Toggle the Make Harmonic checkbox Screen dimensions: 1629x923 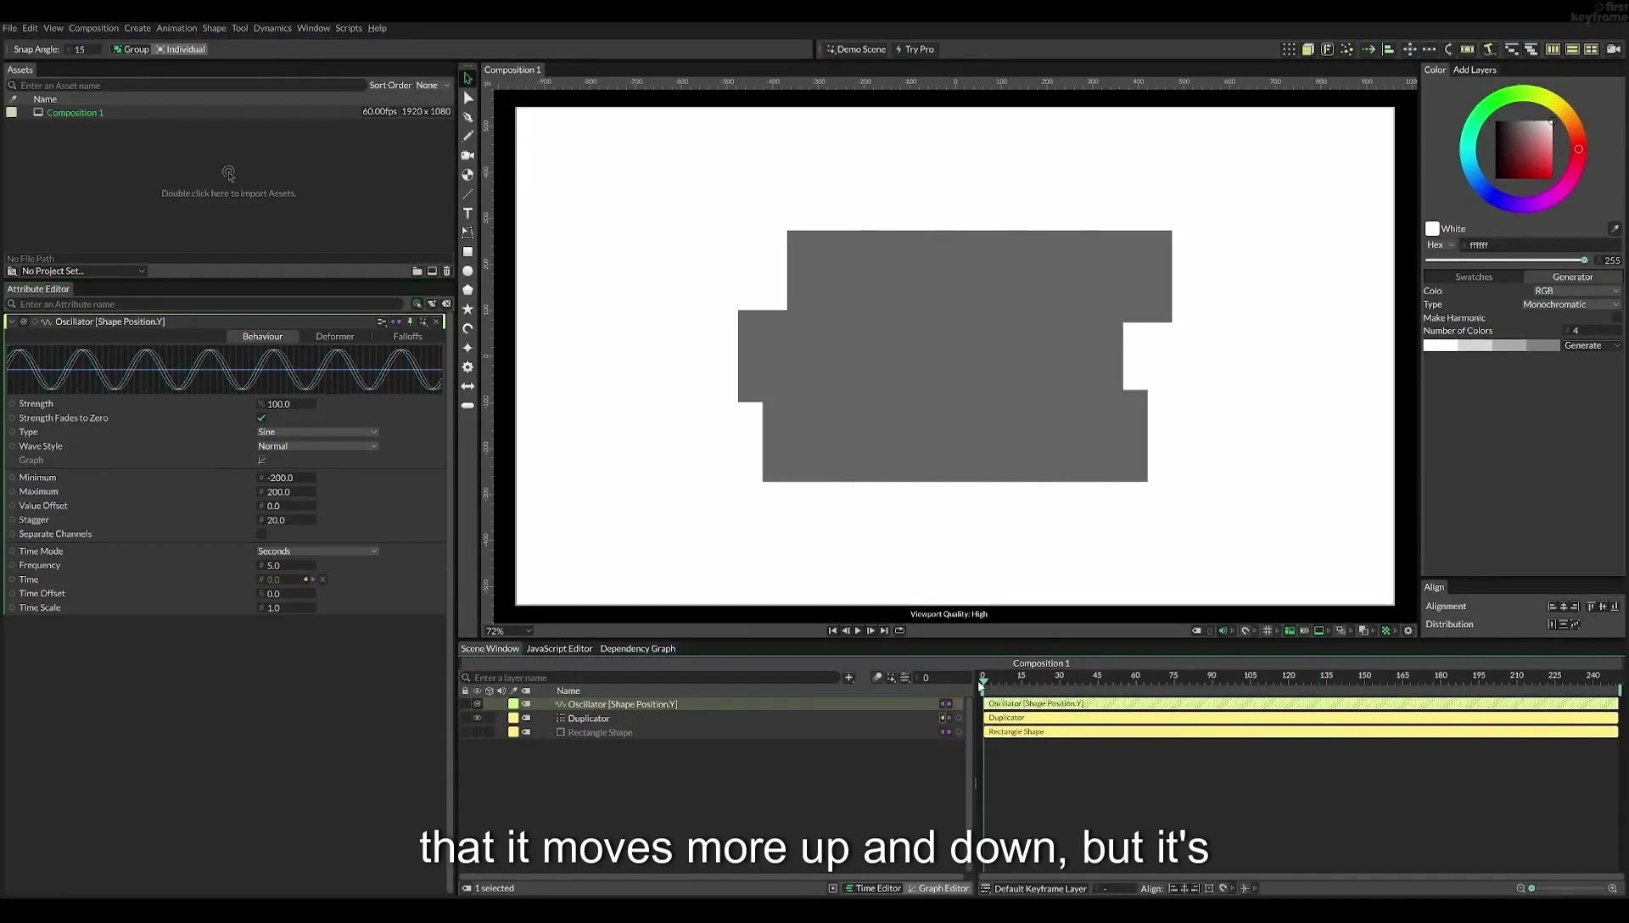coord(1615,318)
